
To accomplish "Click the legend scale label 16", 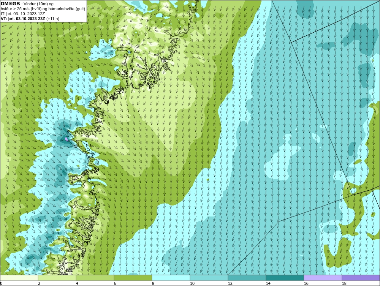I will [306, 283].
